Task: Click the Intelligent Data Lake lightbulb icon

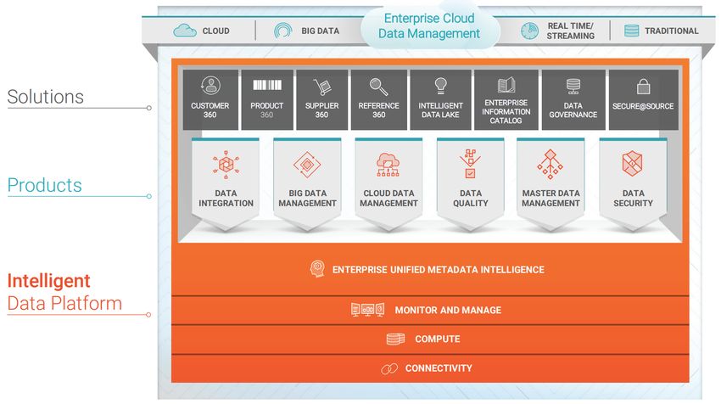Action: [x=440, y=86]
